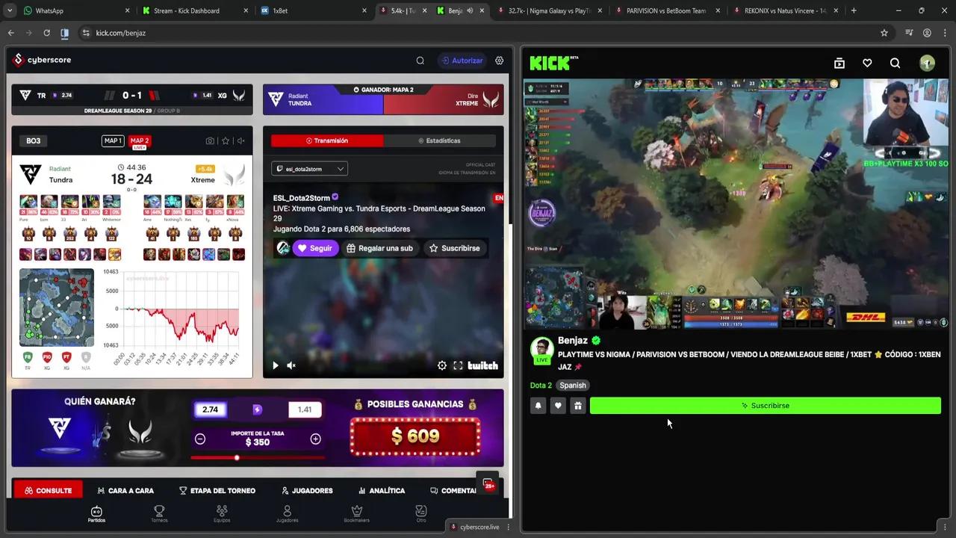Screen dimensions: 956x538
Task: Click the Benjaz live avatar
Action: tap(541, 350)
